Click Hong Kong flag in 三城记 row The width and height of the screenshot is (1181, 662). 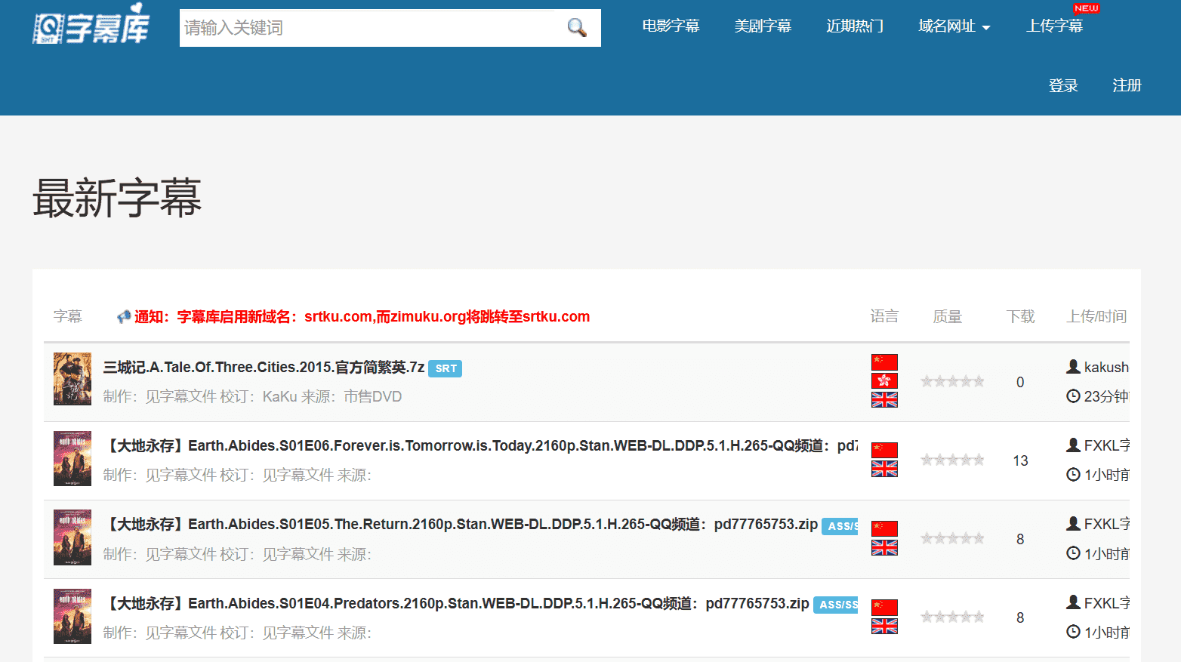(884, 380)
